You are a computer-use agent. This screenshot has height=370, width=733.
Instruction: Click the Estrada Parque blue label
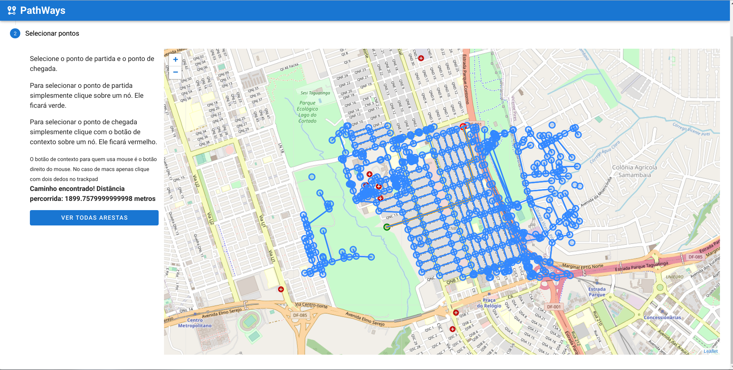(597, 292)
